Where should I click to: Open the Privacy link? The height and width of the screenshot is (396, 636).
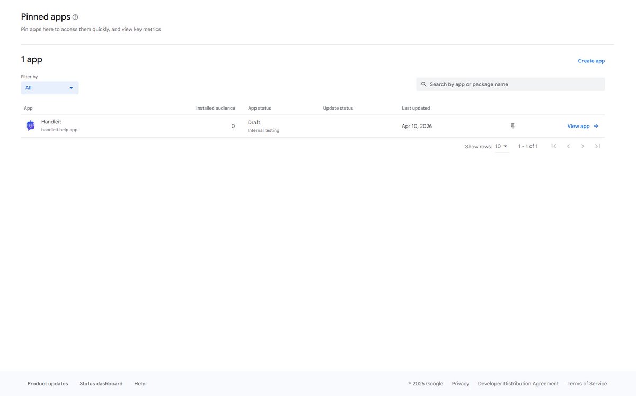461,384
